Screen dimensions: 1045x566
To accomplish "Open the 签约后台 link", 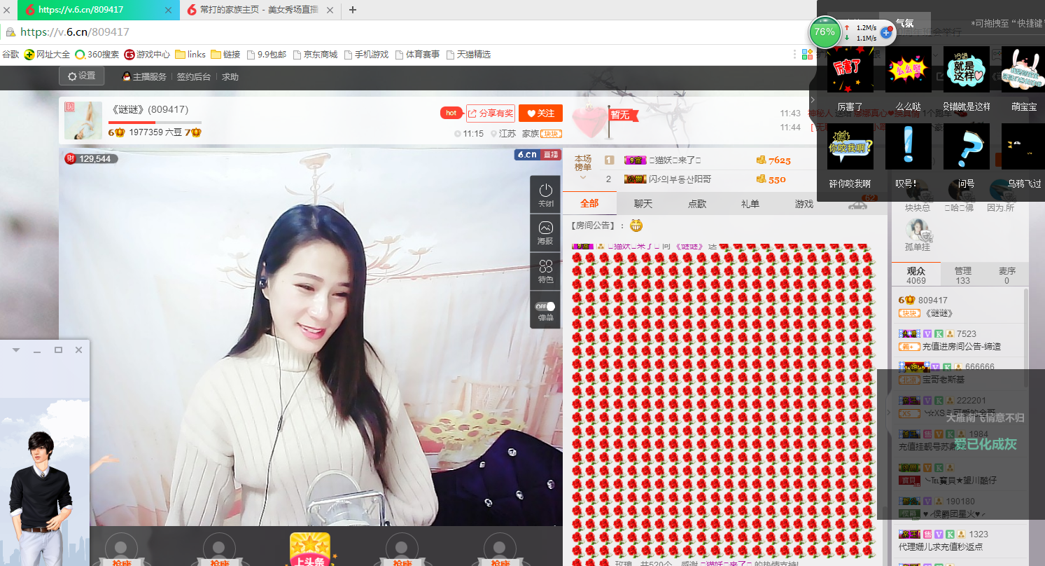I will coord(193,77).
